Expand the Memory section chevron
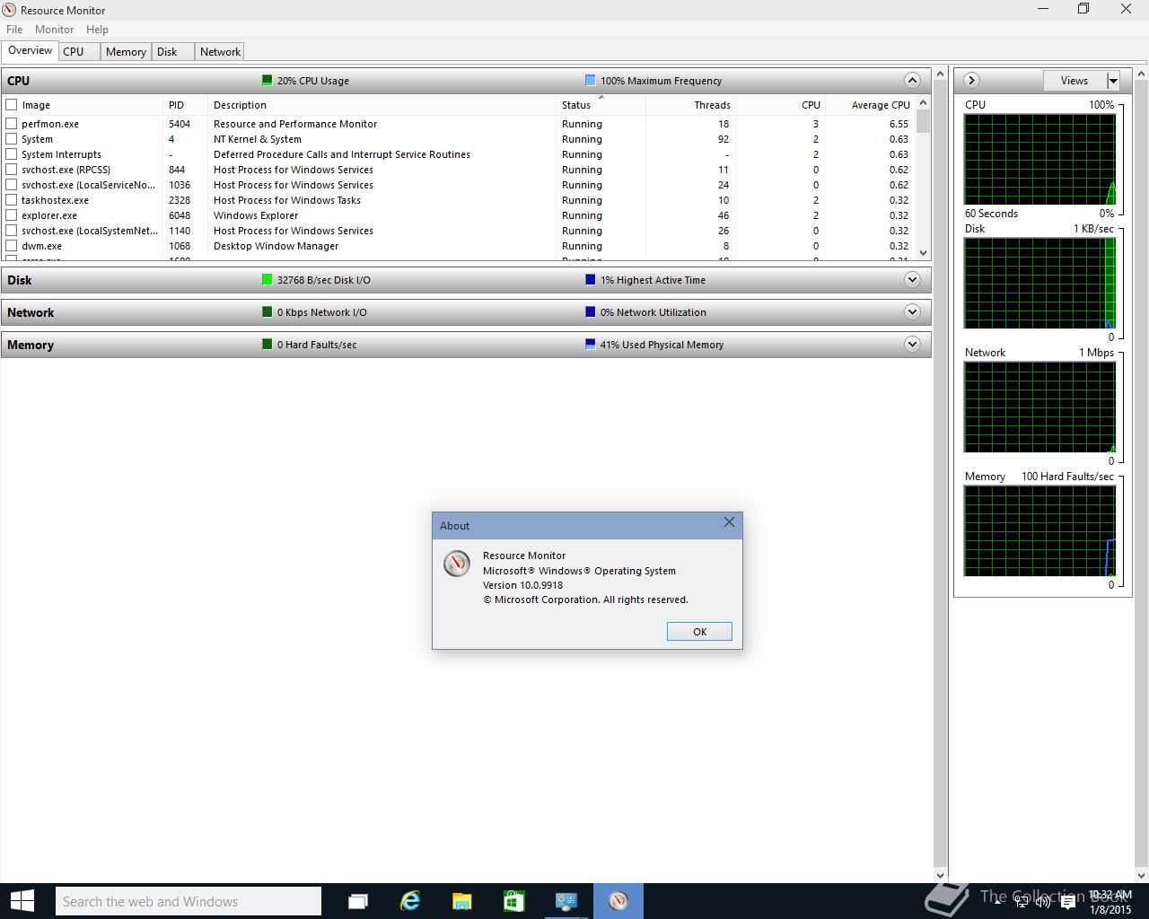This screenshot has height=919, width=1149. tap(912, 345)
